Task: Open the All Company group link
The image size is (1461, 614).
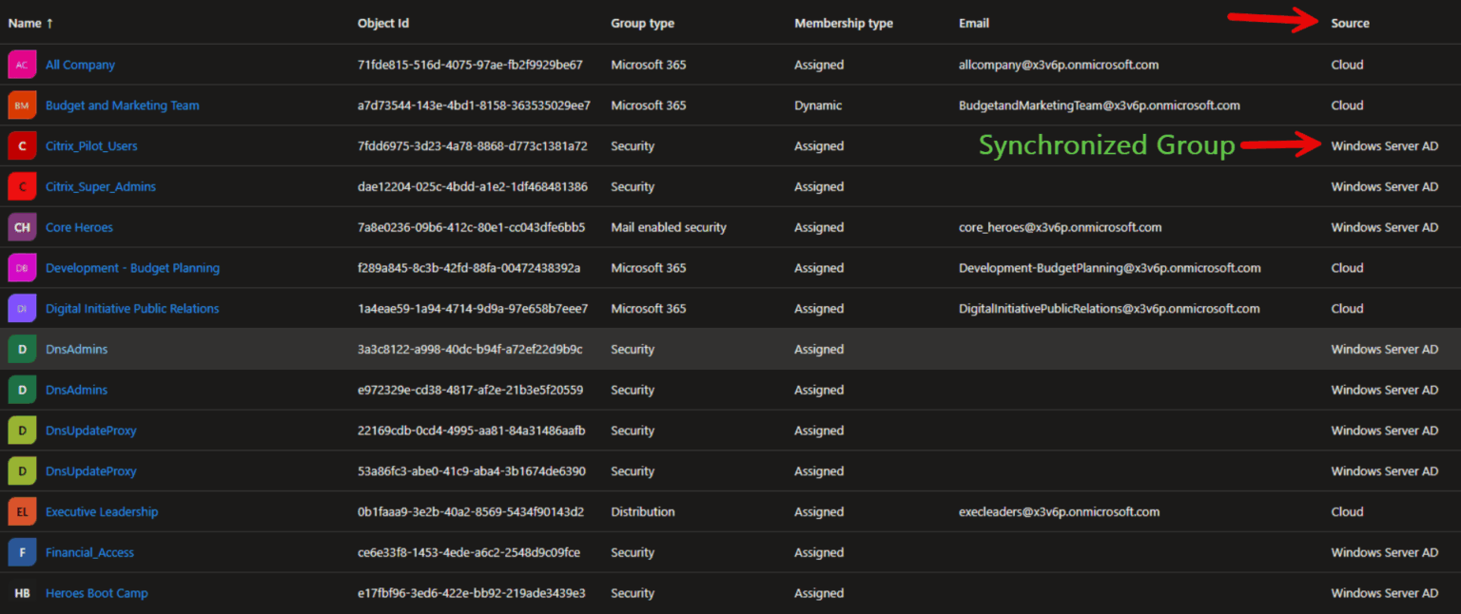Action: coord(80,65)
